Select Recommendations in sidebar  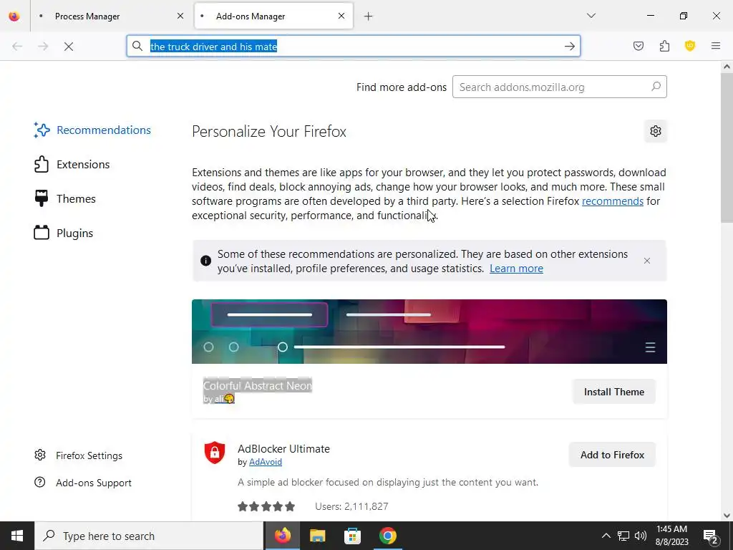click(92, 130)
